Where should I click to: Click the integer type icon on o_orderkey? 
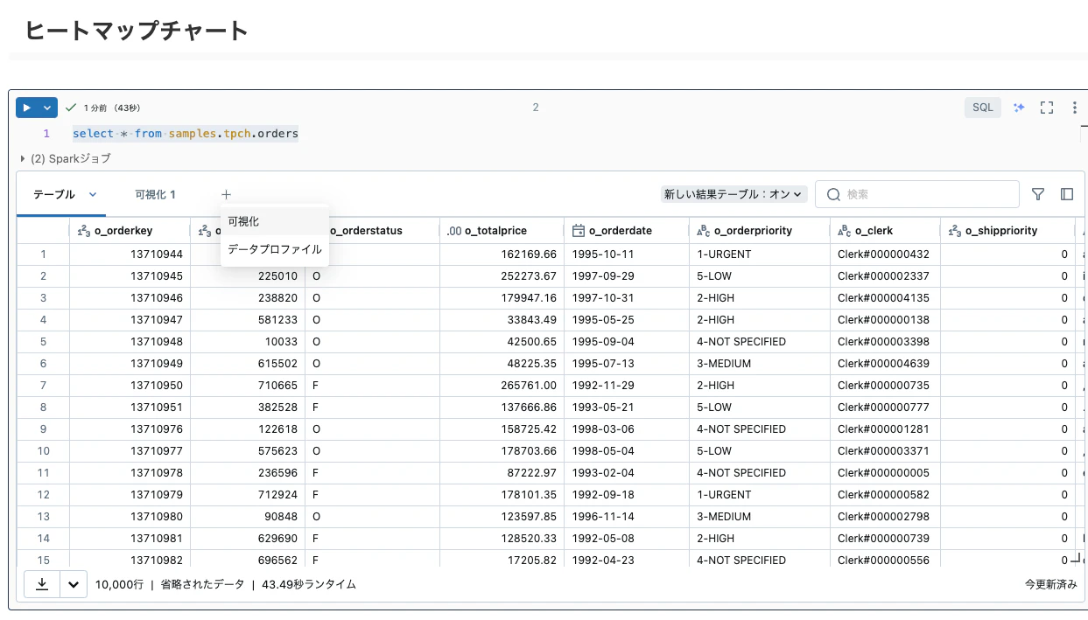(84, 231)
